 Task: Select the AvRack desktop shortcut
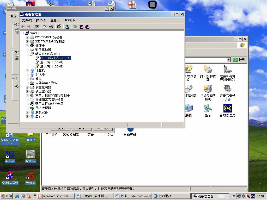click(10, 157)
